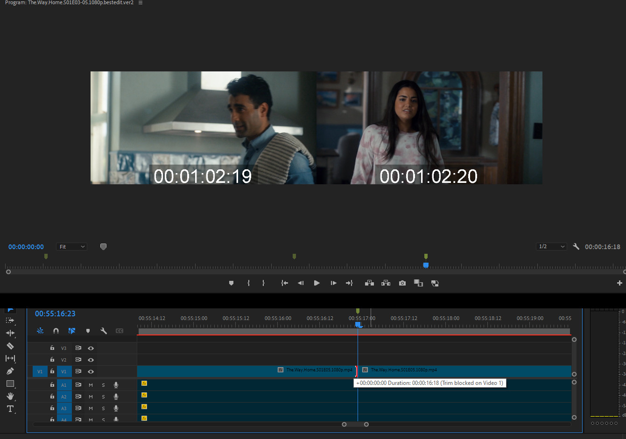The height and width of the screenshot is (439, 626).
Task: Click the CC caption track options
Action: click(120, 331)
